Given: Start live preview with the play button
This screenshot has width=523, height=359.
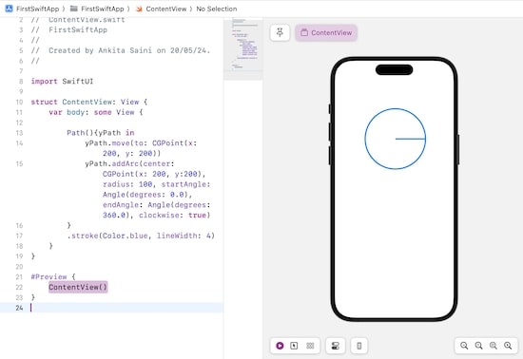Looking at the screenshot, I should click(x=280, y=346).
